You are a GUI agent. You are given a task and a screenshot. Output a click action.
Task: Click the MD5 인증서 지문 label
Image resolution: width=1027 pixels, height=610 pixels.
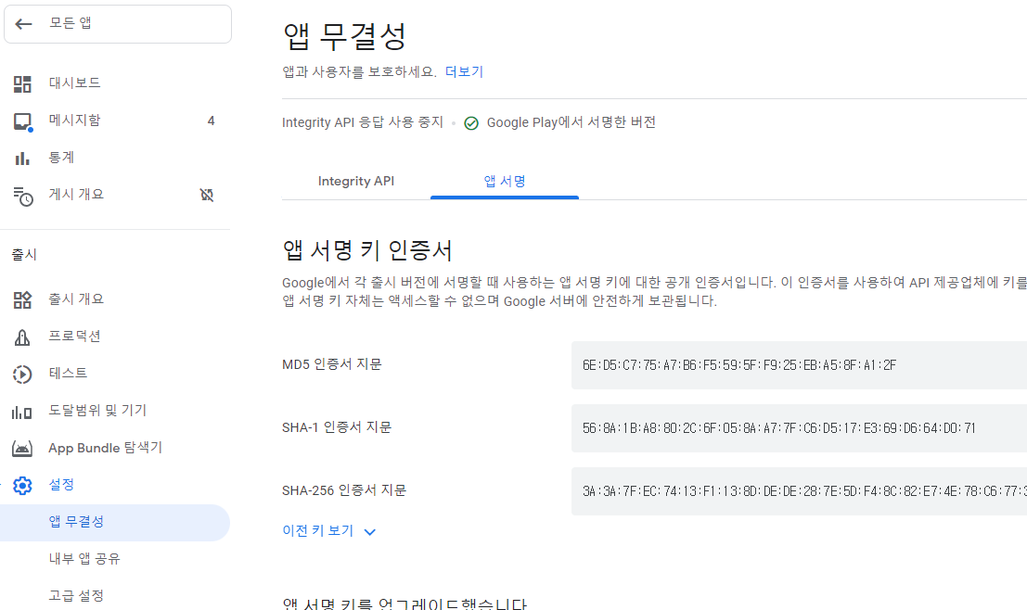pos(332,364)
